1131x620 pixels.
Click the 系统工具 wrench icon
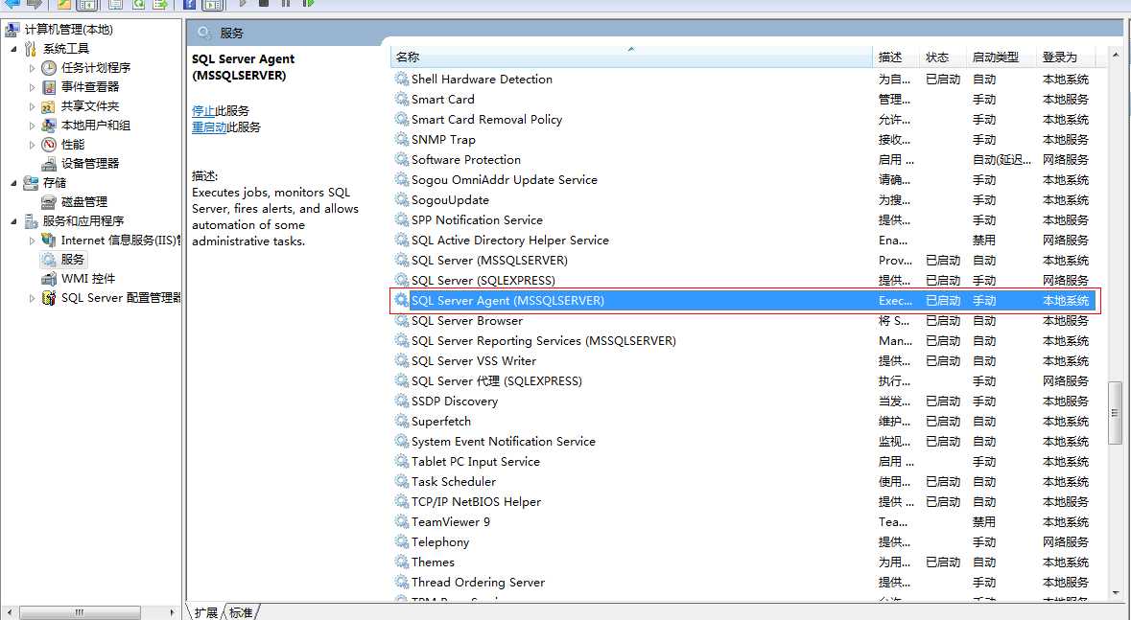(31, 49)
